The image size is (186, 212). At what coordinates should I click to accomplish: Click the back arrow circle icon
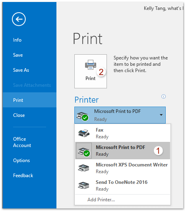(x=19, y=19)
